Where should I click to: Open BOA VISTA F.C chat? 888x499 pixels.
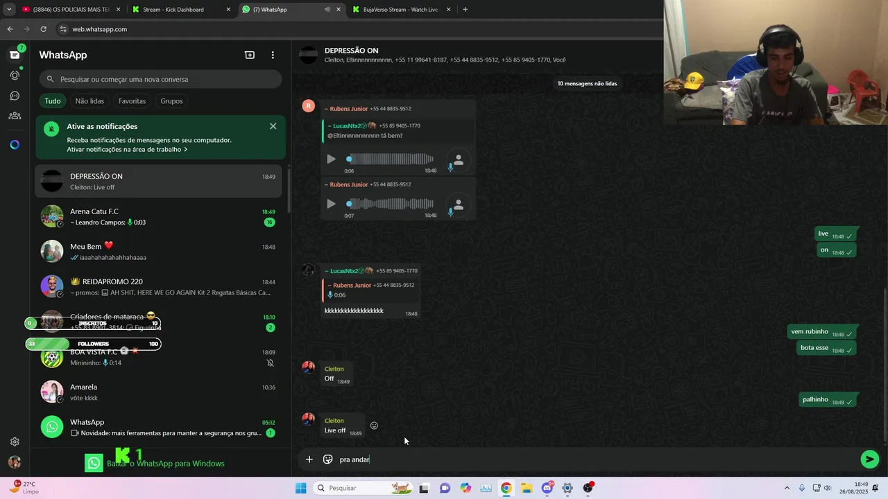click(x=159, y=357)
